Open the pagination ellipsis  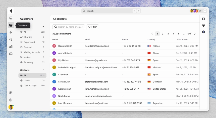pyautogui.click(x=184, y=34)
